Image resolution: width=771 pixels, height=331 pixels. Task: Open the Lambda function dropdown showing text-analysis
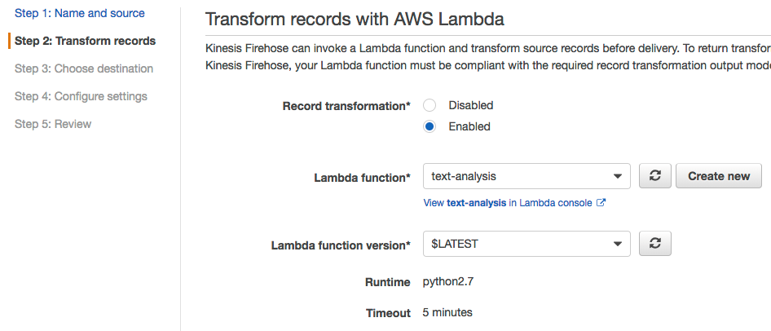pyautogui.click(x=526, y=176)
